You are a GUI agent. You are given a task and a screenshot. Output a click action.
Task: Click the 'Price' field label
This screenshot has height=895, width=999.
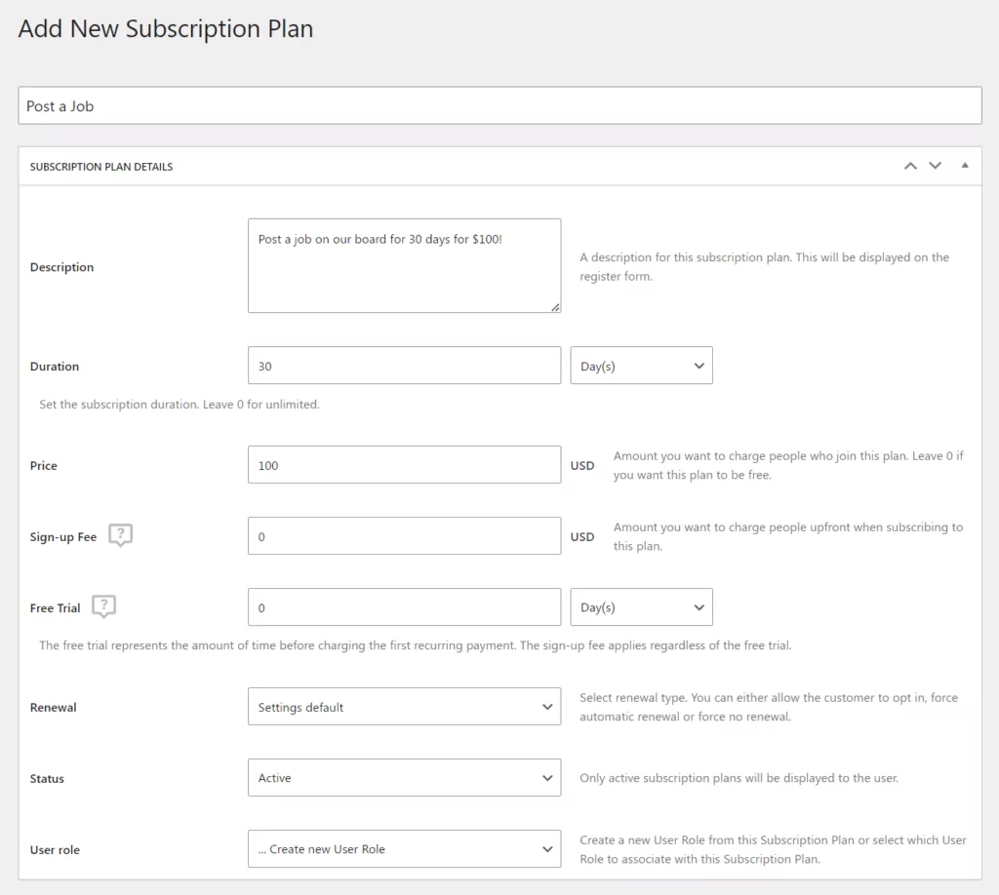43,466
